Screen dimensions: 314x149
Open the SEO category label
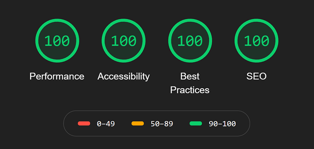click(x=256, y=76)
